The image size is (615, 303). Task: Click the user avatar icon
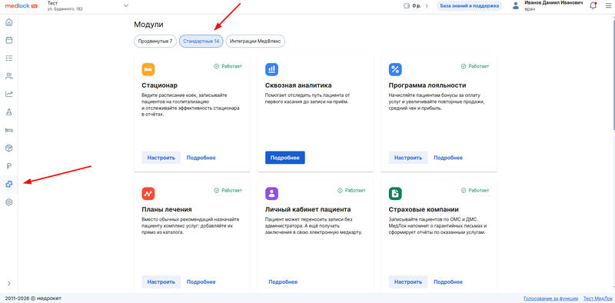516,5
